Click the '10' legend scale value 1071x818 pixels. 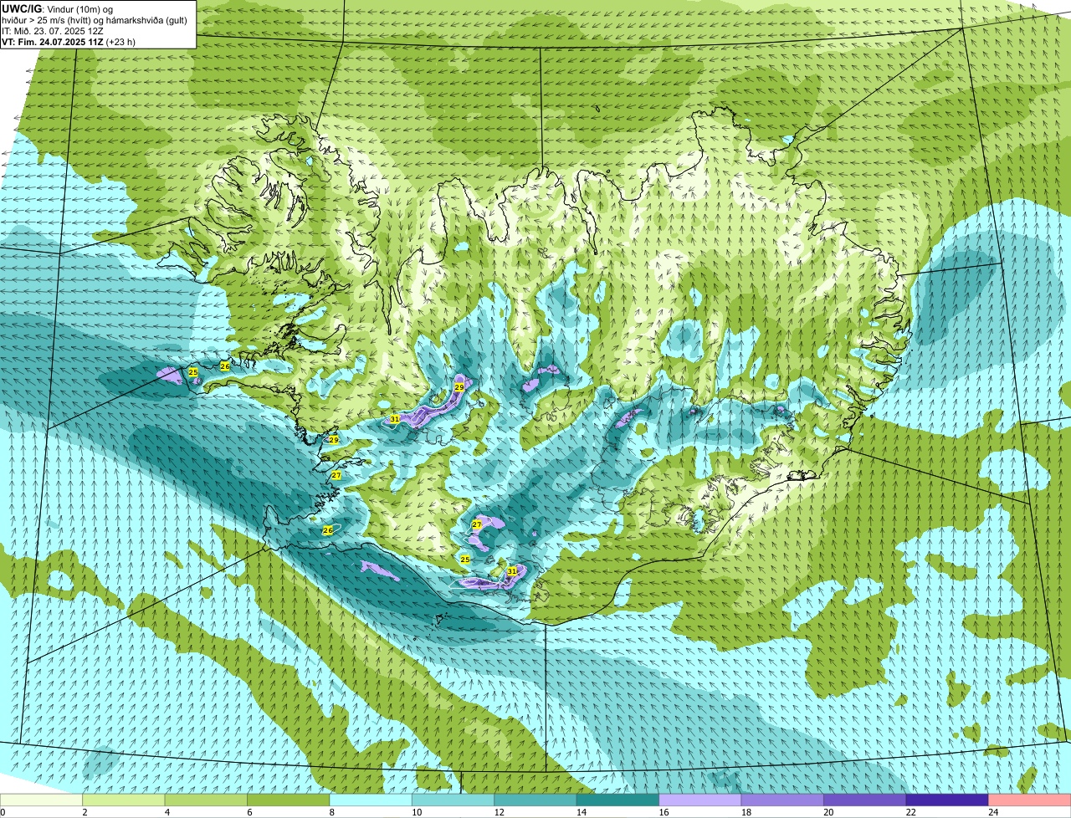[x=416, y=812]
